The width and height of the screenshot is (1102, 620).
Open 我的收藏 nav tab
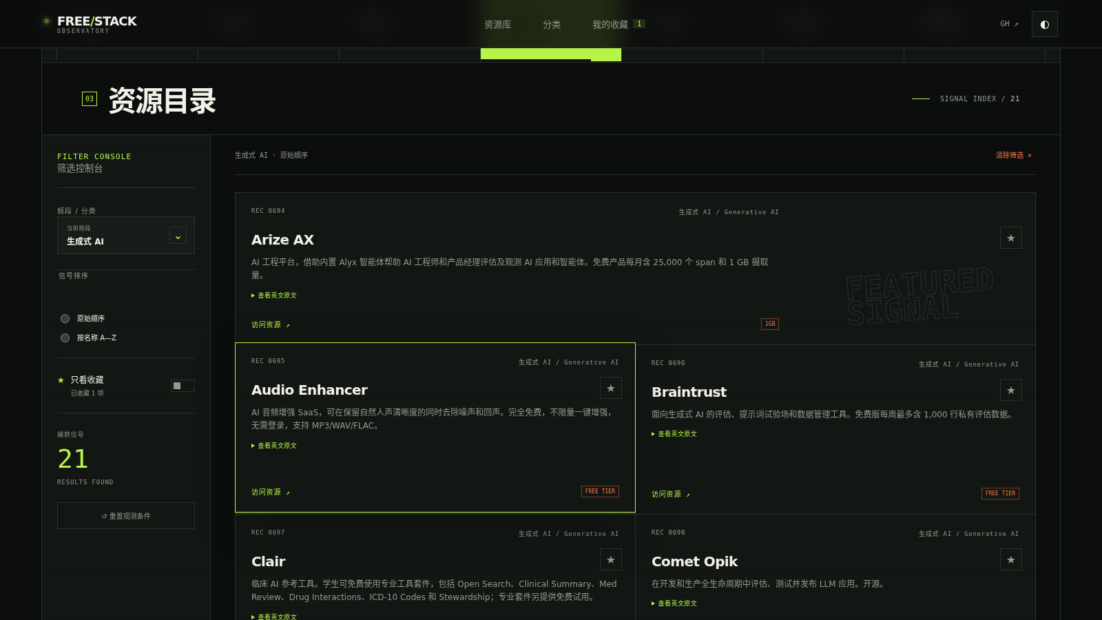tap(618, 25)
